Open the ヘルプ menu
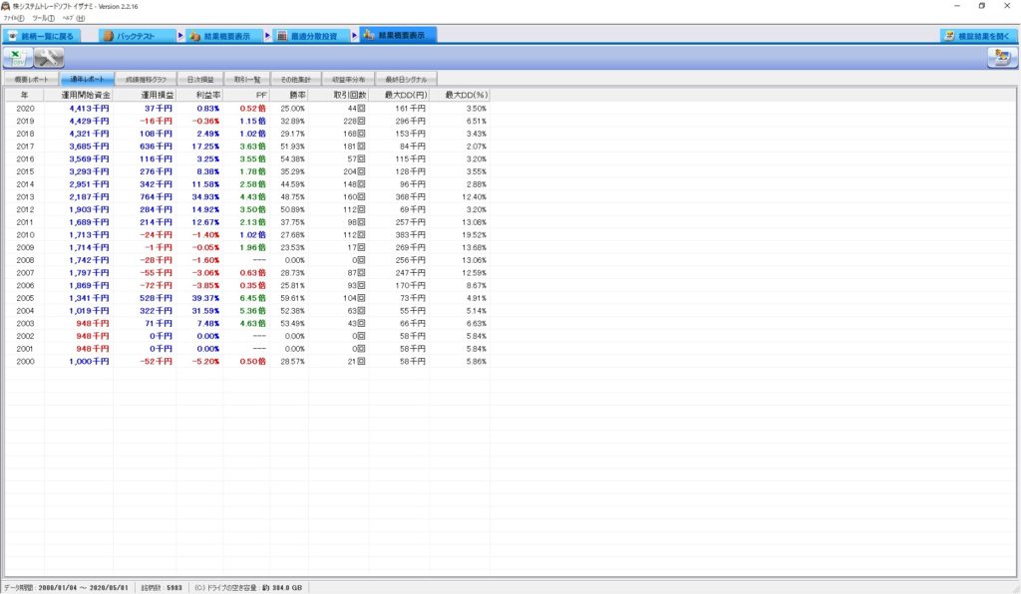The height and width of the screenshot is (594, 1021). [74, 18]
